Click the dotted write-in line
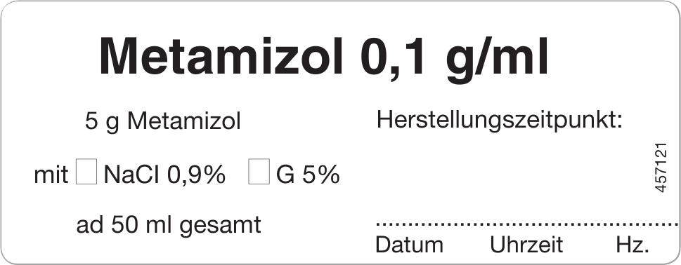This screenshot has height=265, width=681. [527, 224]
